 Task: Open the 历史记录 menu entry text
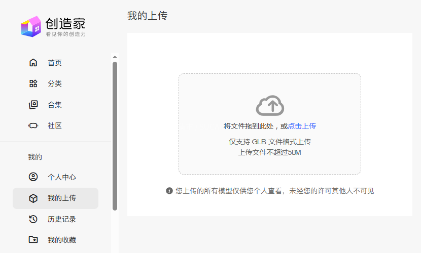click(x=62, y=219)
